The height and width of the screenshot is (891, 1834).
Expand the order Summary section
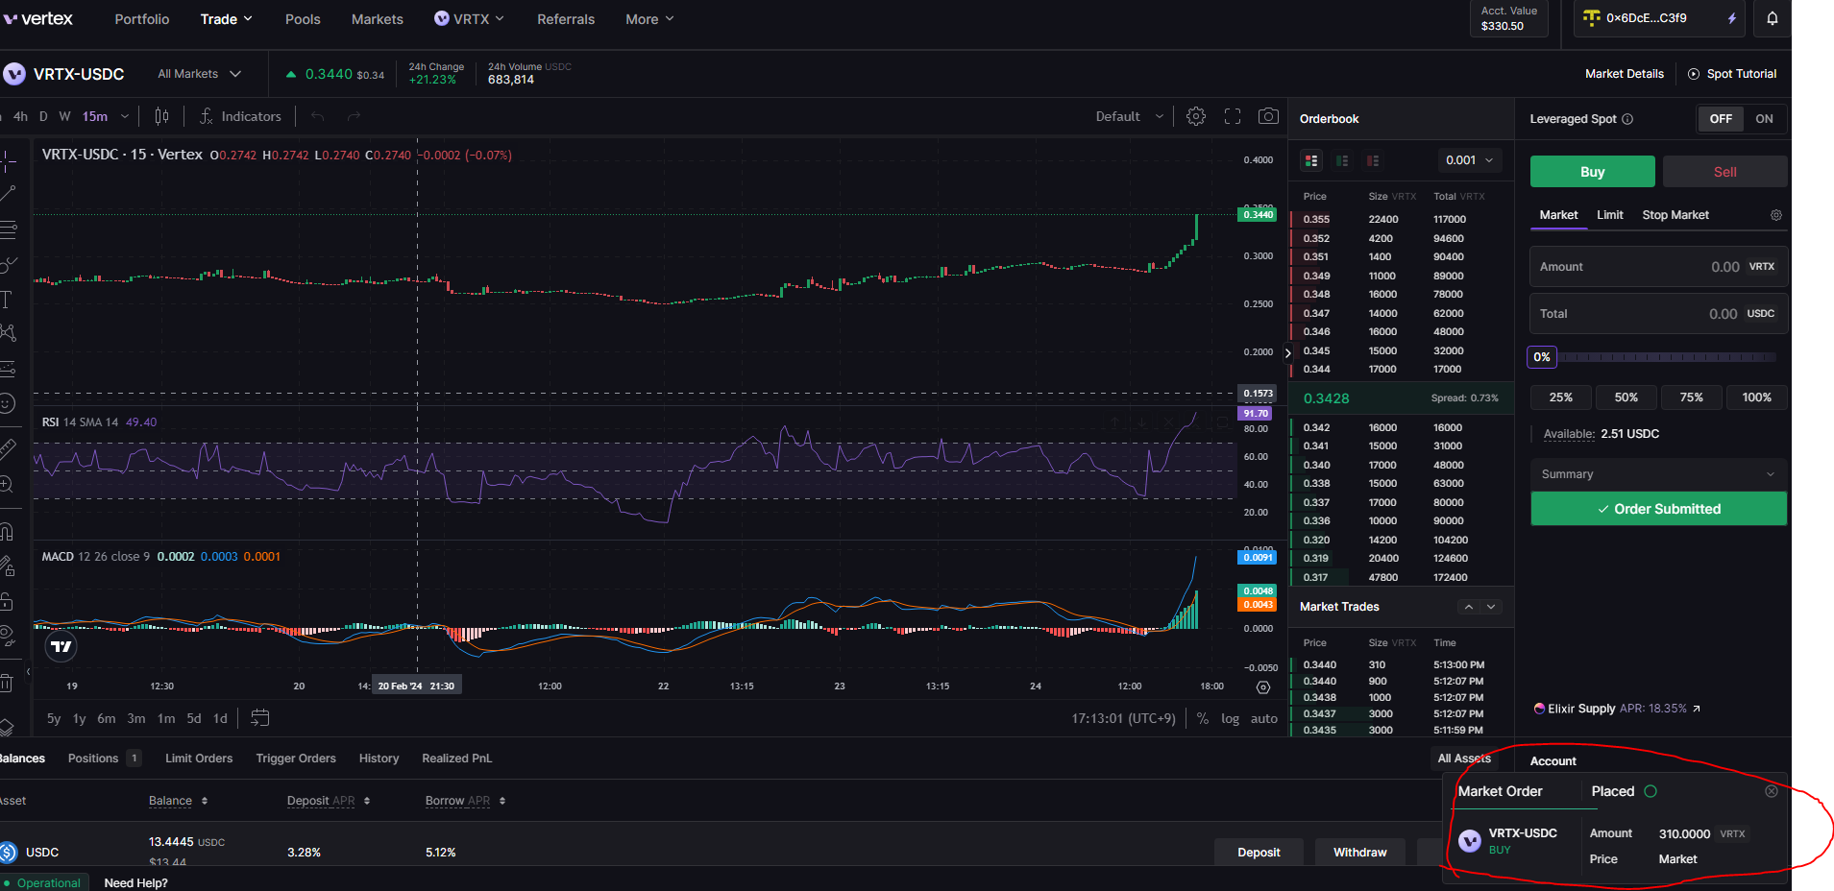tap(1658, 474)
